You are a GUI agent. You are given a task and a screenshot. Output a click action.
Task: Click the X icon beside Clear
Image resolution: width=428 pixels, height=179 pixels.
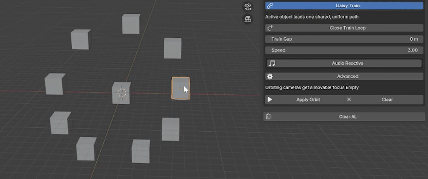click(349, 99)
